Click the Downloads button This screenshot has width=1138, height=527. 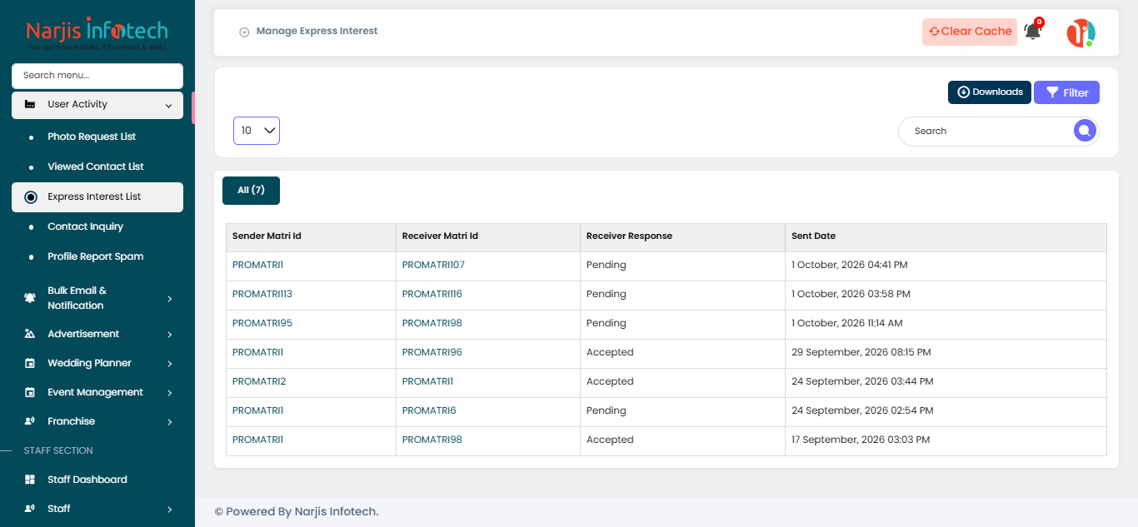[x=990, y=92]
